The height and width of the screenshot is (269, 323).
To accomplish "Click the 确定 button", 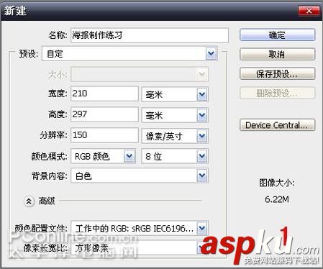I will pyautogui.click(x=277, y=35).
